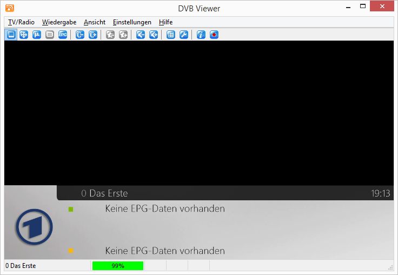Open the Wiedergabe menu
398x275 pixels.
[x=59, y=22]
